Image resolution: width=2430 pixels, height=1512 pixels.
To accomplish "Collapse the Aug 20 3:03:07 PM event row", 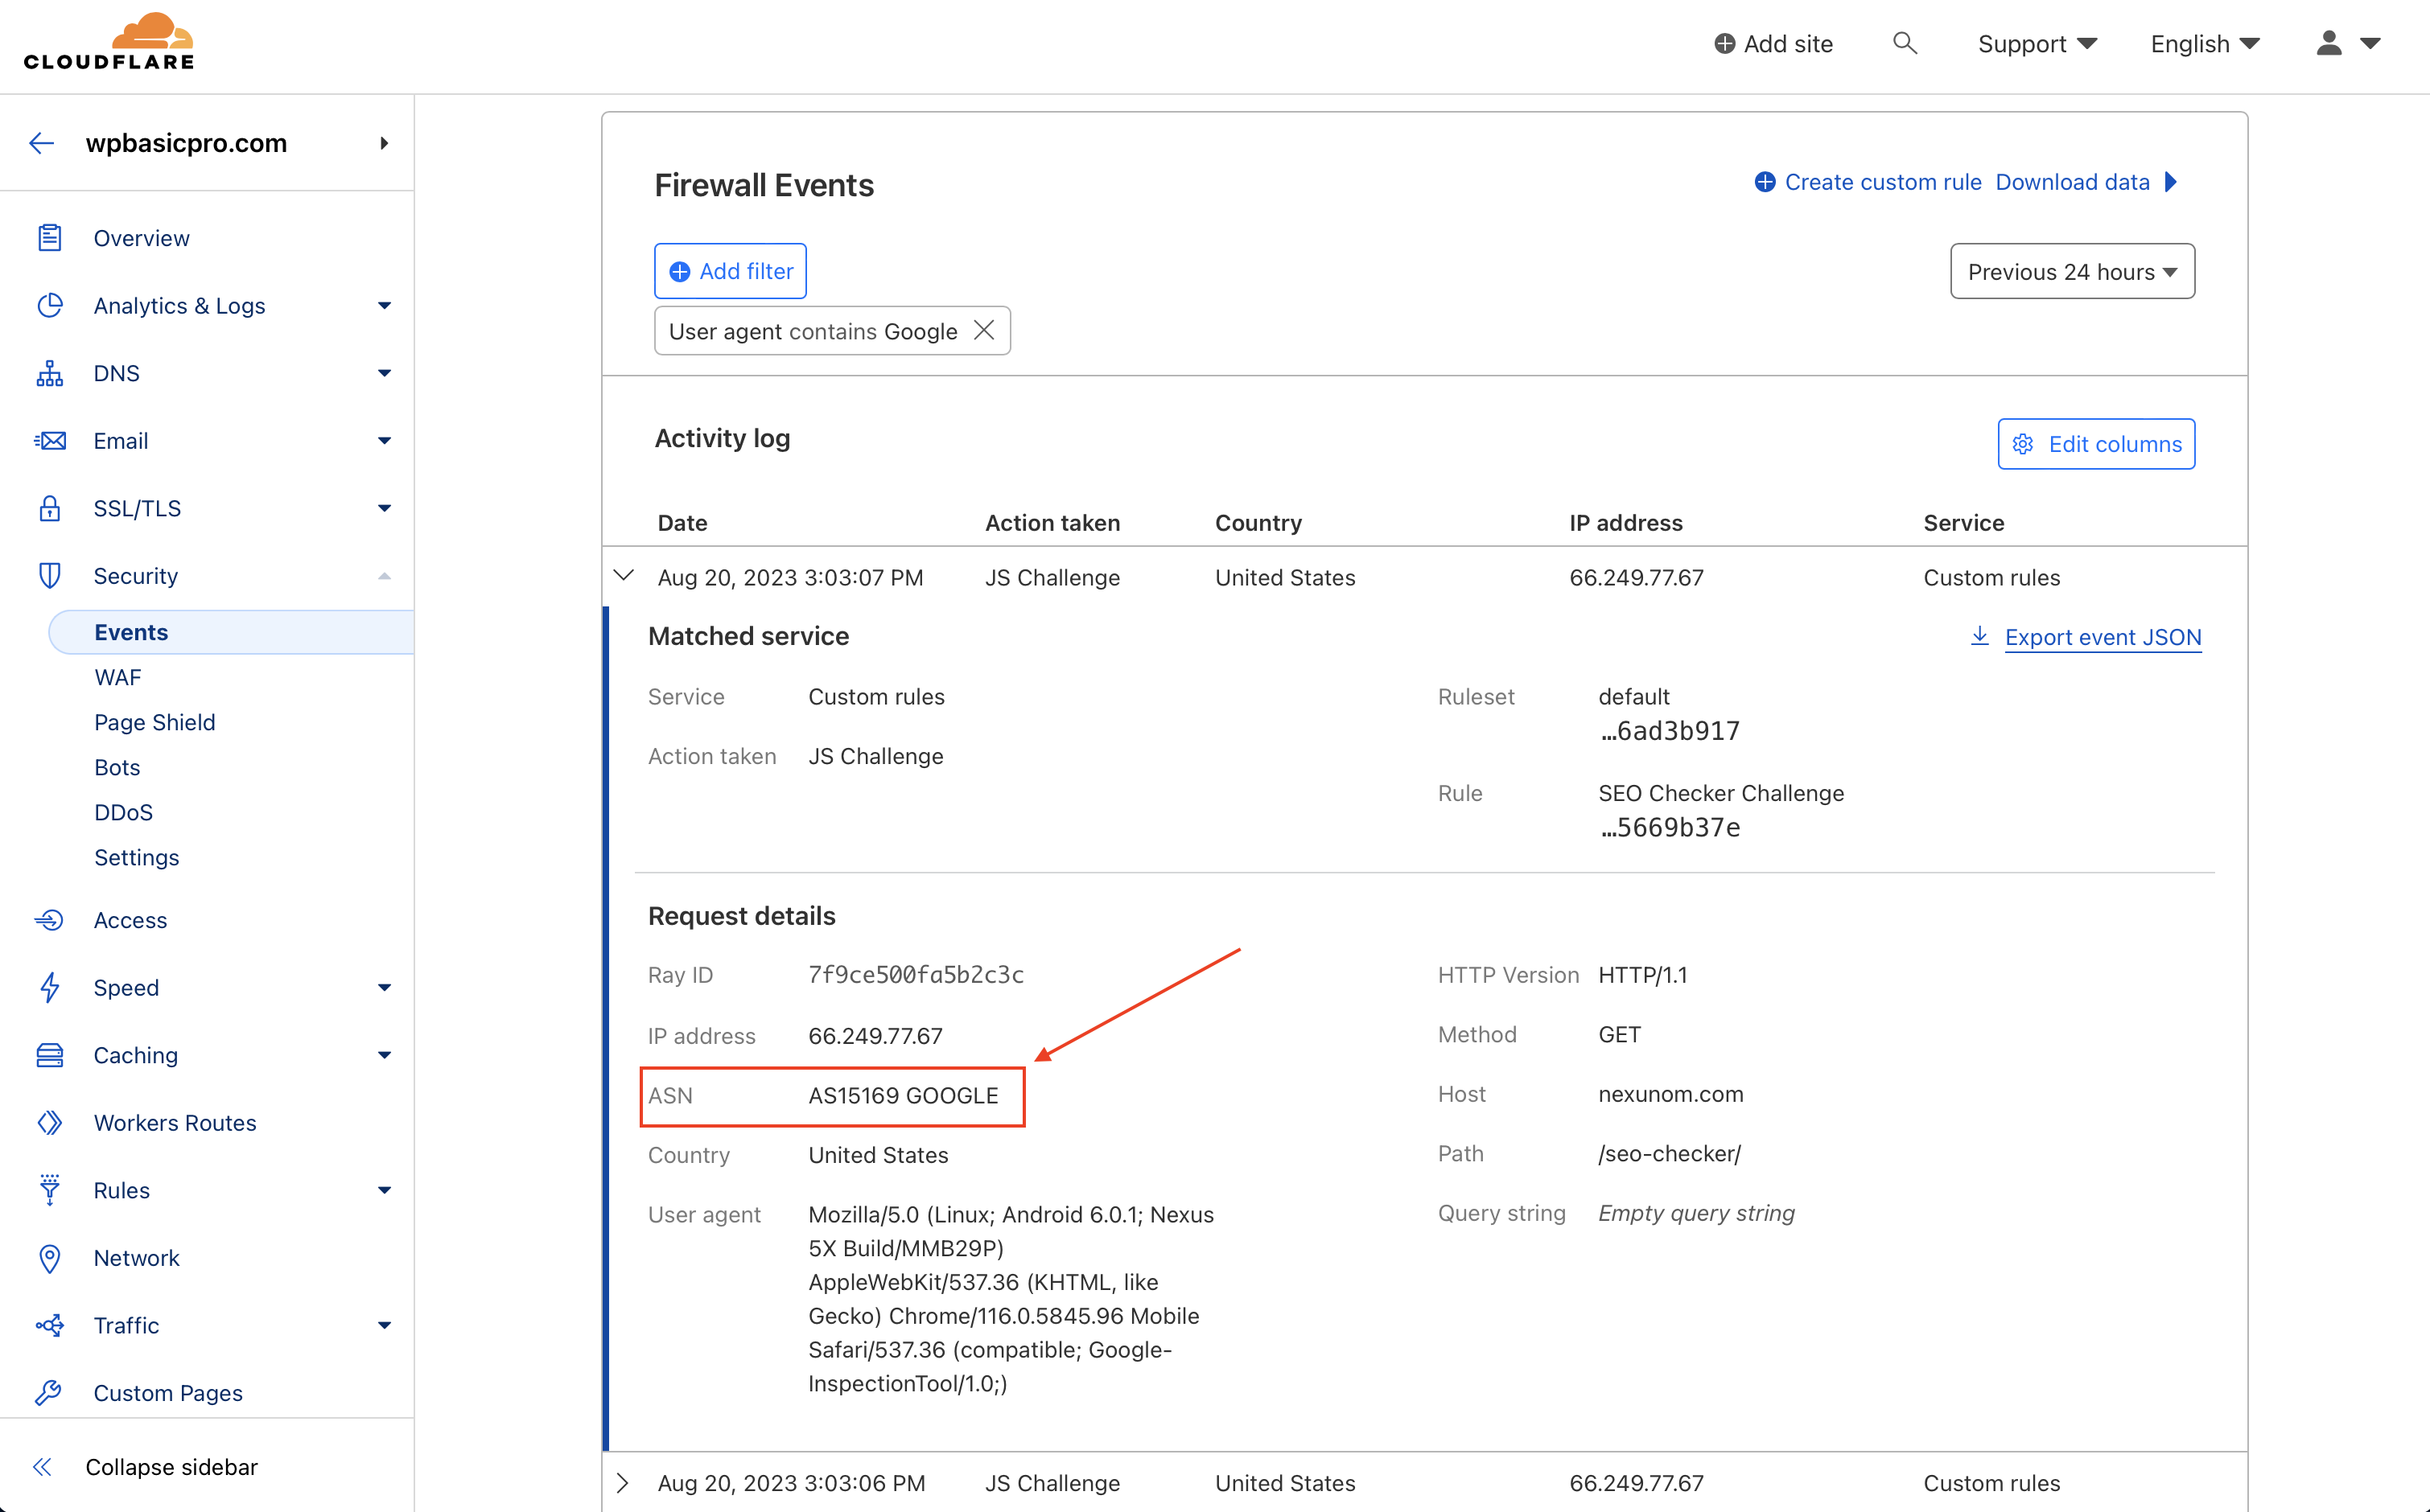I will click(622, 578).
